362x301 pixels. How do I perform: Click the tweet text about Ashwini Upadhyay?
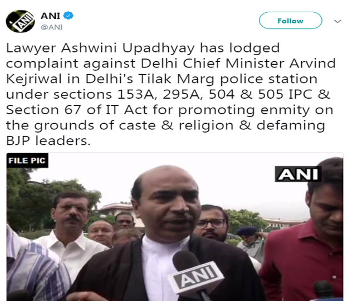click(x=171, y=94)
